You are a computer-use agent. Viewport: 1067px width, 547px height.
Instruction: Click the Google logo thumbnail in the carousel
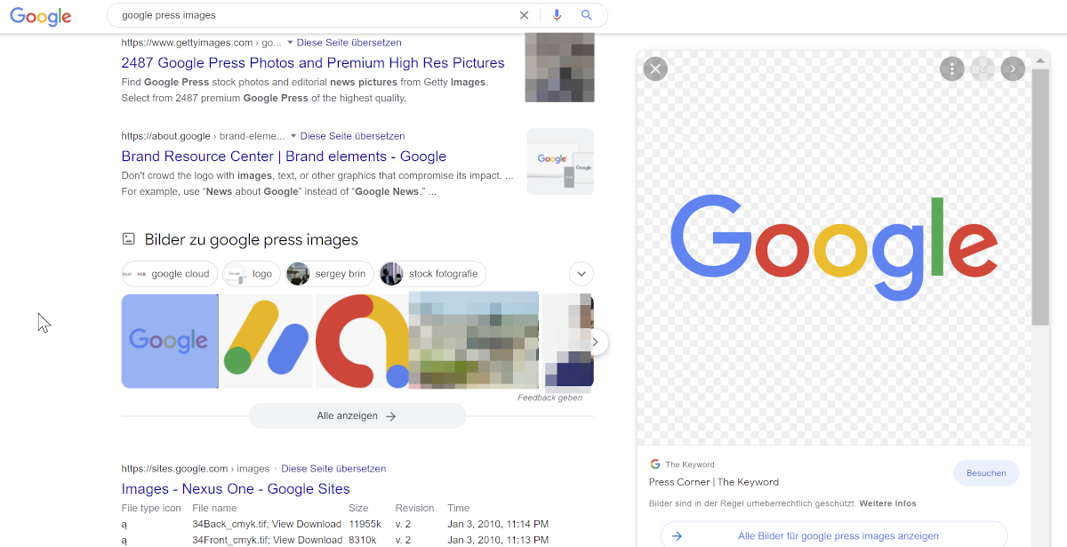169,342
